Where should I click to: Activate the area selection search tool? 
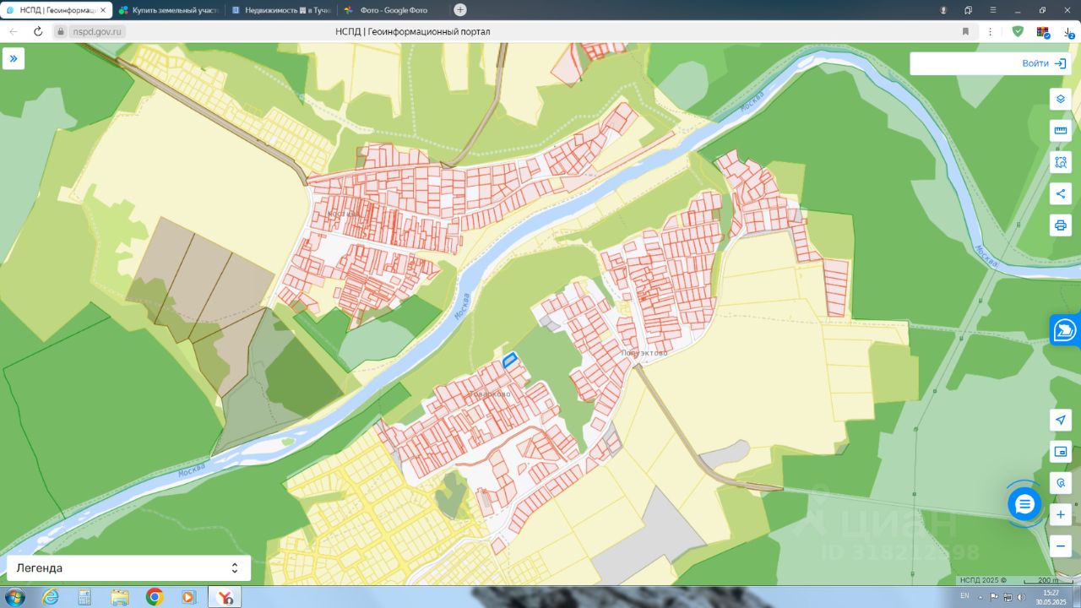(x=1060, y=162)
